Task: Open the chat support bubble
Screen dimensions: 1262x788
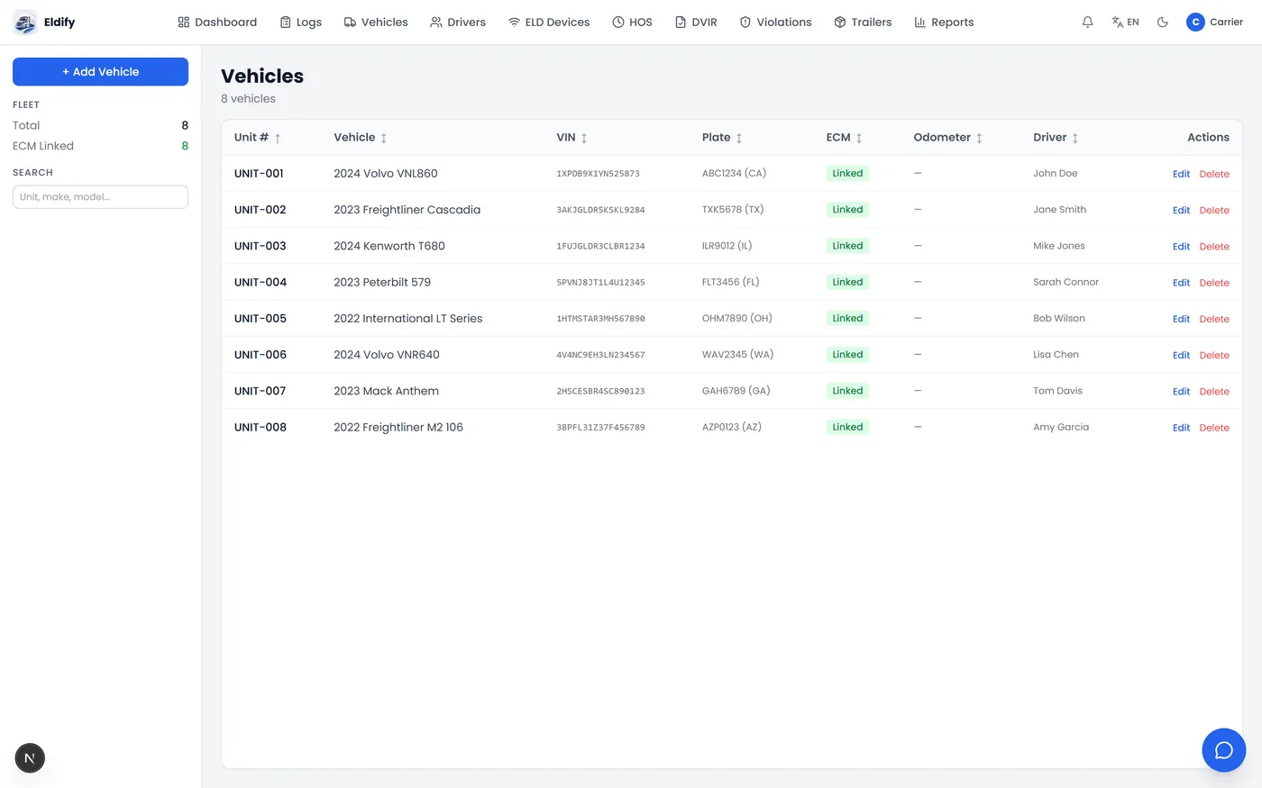Action: [1224, 750]
